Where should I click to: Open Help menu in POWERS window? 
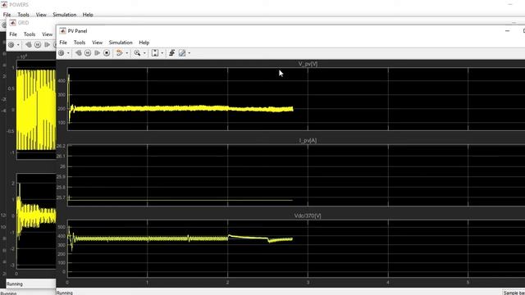(x=88, y=15)
